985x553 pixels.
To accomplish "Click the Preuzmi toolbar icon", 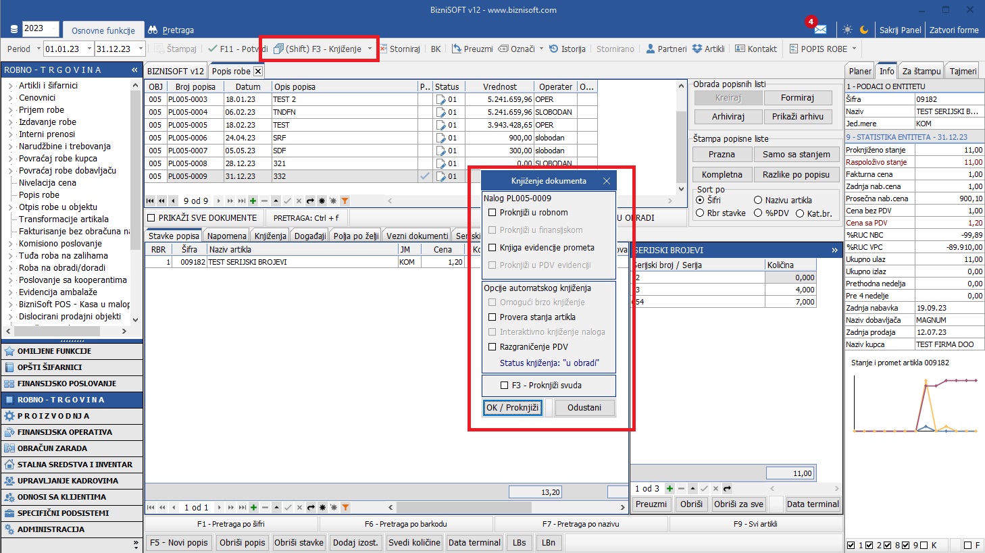I will (457, 49).
